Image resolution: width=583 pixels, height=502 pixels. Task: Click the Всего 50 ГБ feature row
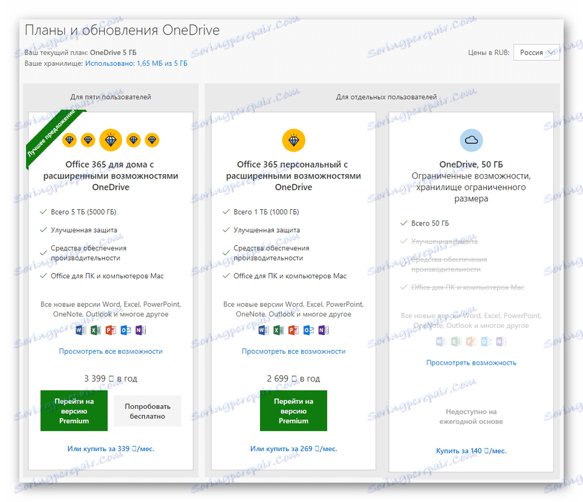pyautogui.click(x=425, y=224)
